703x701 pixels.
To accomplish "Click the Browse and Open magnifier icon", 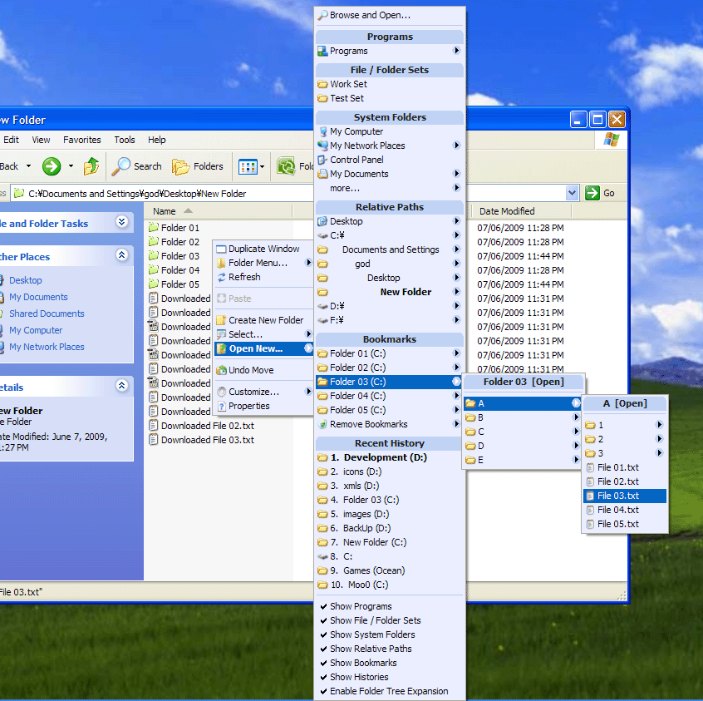I will pyautogui.click(x=322, y=15).
